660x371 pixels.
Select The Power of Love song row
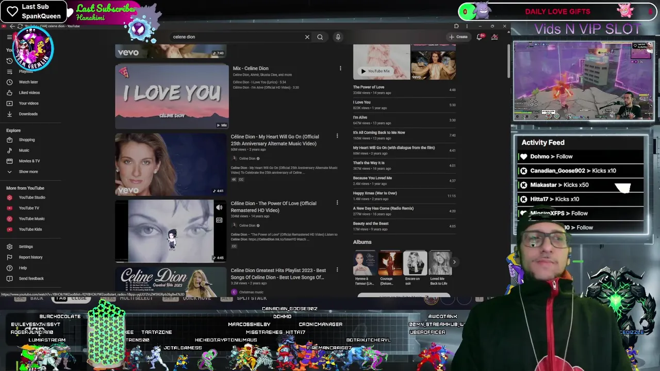click(x=404, y=90)
